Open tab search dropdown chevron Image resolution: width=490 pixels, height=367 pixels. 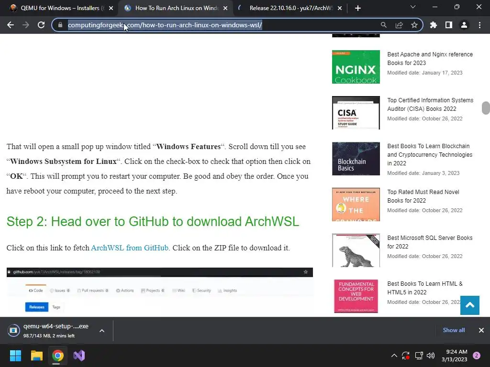click(413, 7)
